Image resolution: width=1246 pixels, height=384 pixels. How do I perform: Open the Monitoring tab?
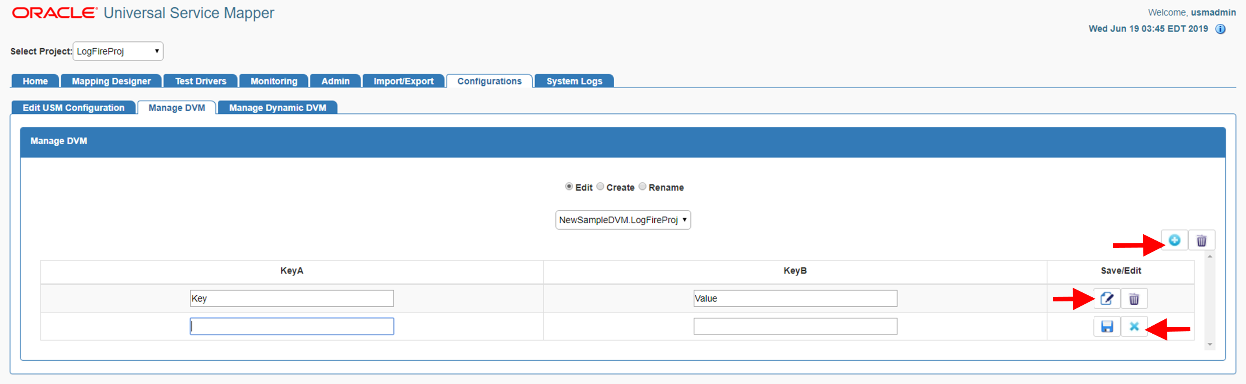[x=274, y=81]
